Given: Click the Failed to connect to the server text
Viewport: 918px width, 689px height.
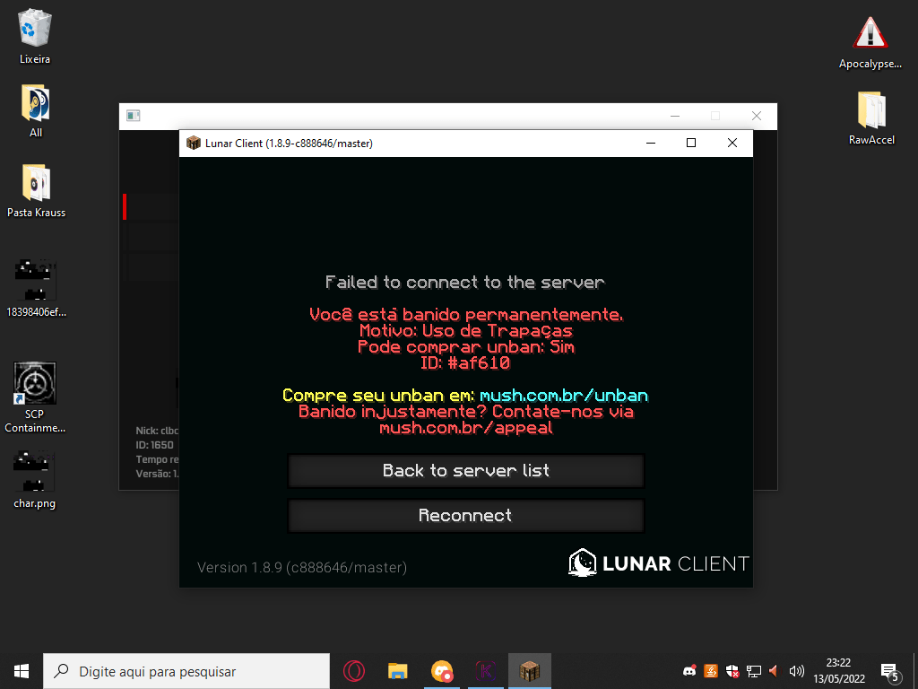Looking at the screenshot, I should tap(465, 283).
